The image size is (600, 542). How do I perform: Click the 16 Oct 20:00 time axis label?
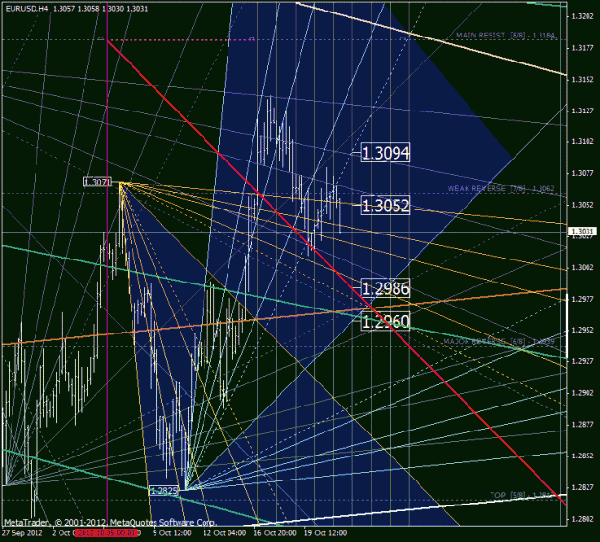coord(275,533)
